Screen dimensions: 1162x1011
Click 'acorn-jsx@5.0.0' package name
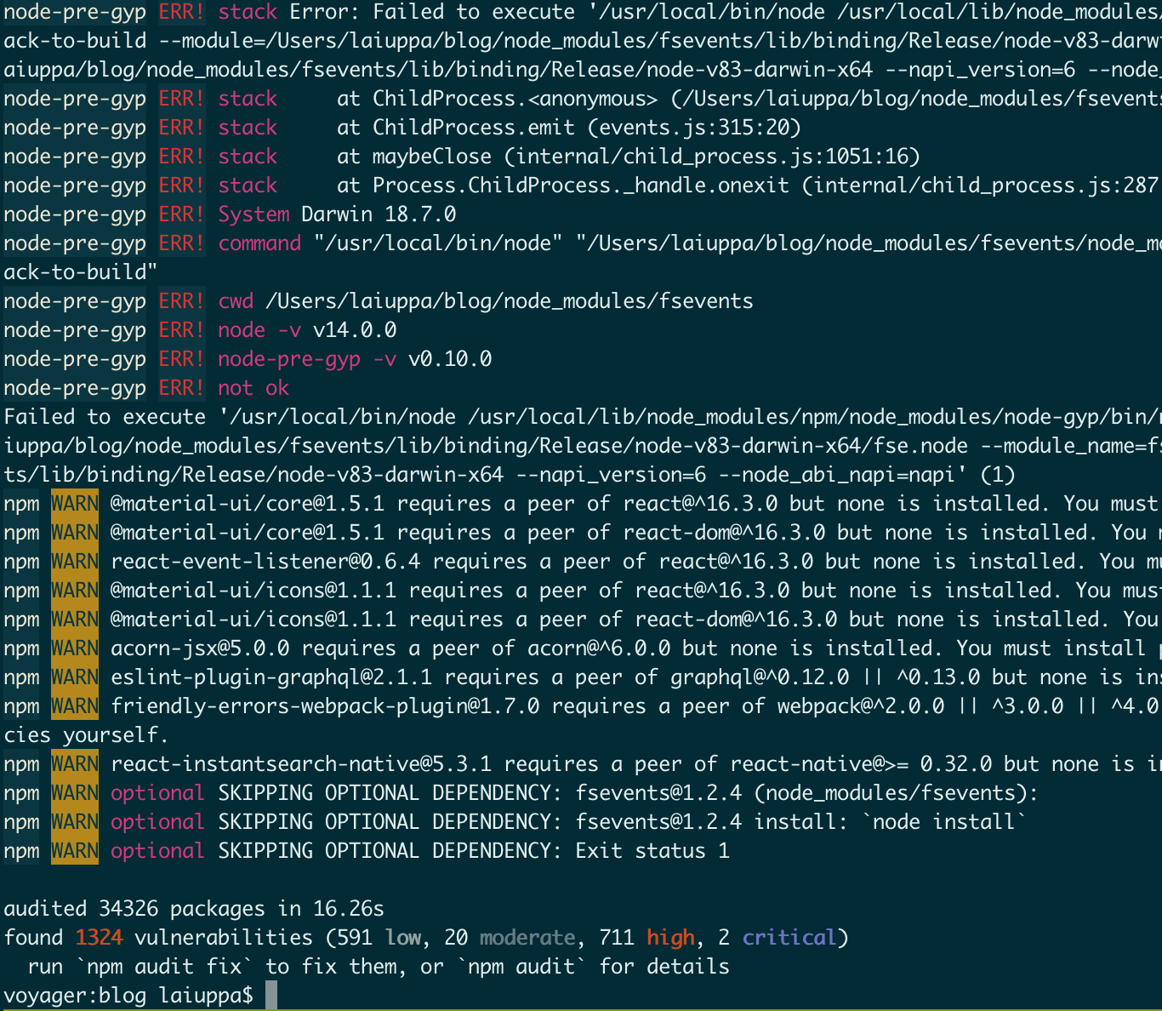[x=200, y=648]
